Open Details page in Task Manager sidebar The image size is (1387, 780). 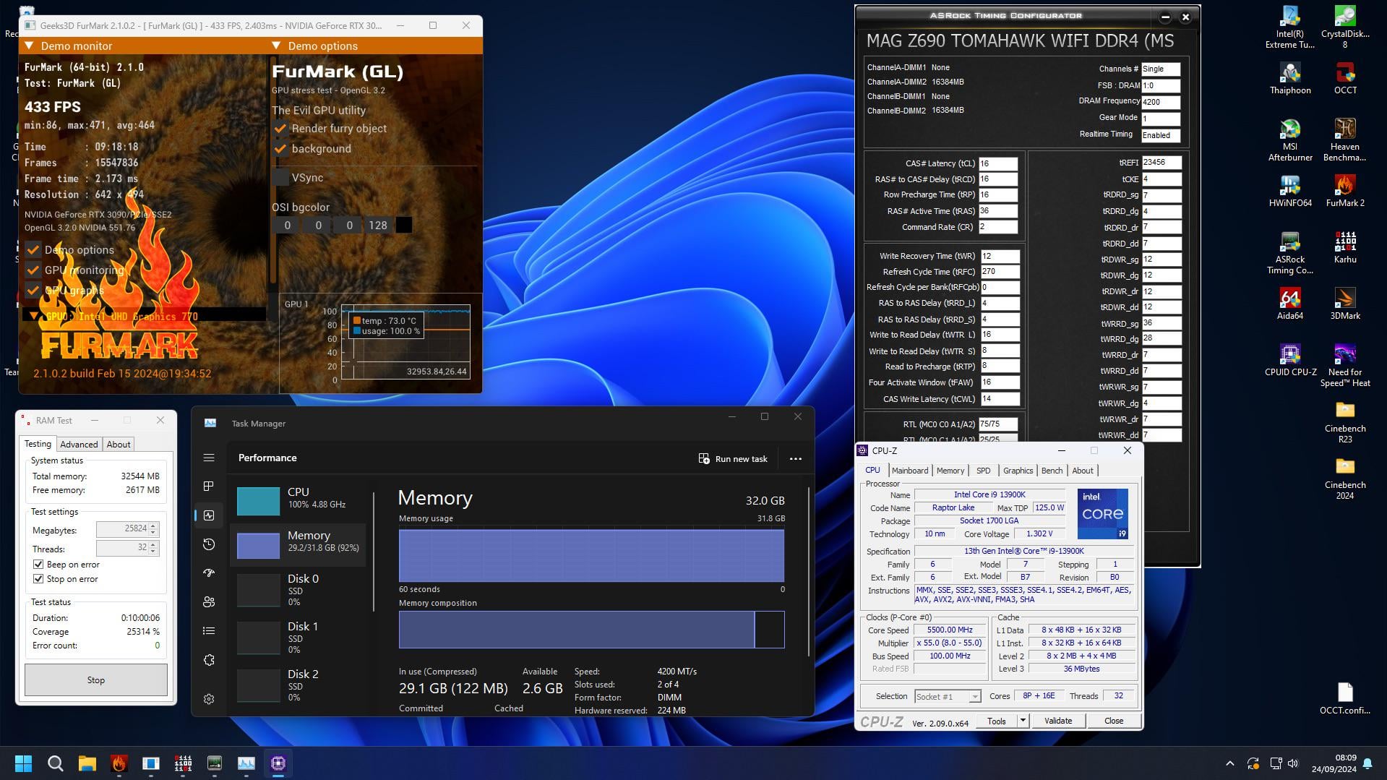209,631
